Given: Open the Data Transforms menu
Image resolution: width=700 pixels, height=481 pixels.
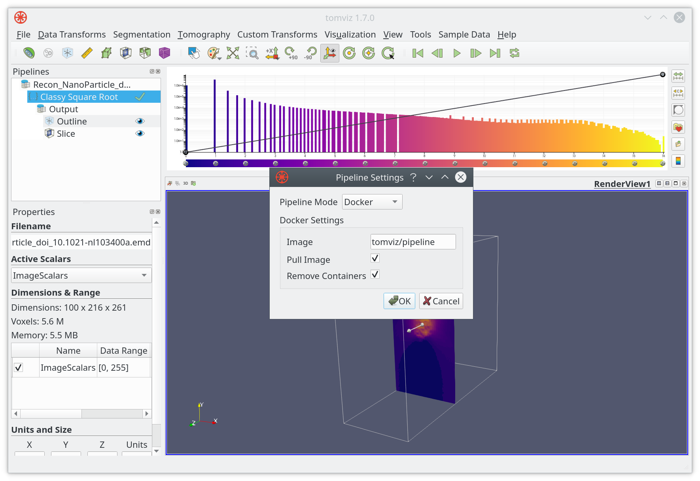Looking at the screenshot, I should [x=72, y=35].
